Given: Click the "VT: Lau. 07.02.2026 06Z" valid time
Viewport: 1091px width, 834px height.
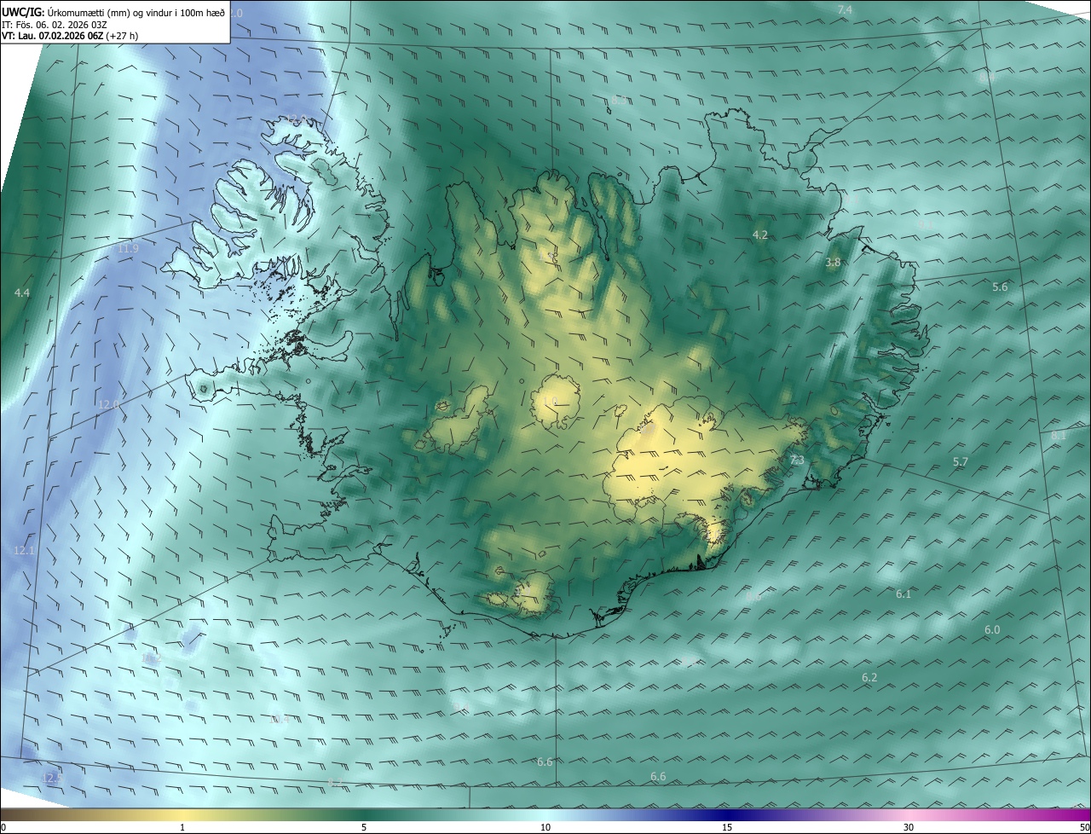Looking at the screenshot, I should coord(52,36).
